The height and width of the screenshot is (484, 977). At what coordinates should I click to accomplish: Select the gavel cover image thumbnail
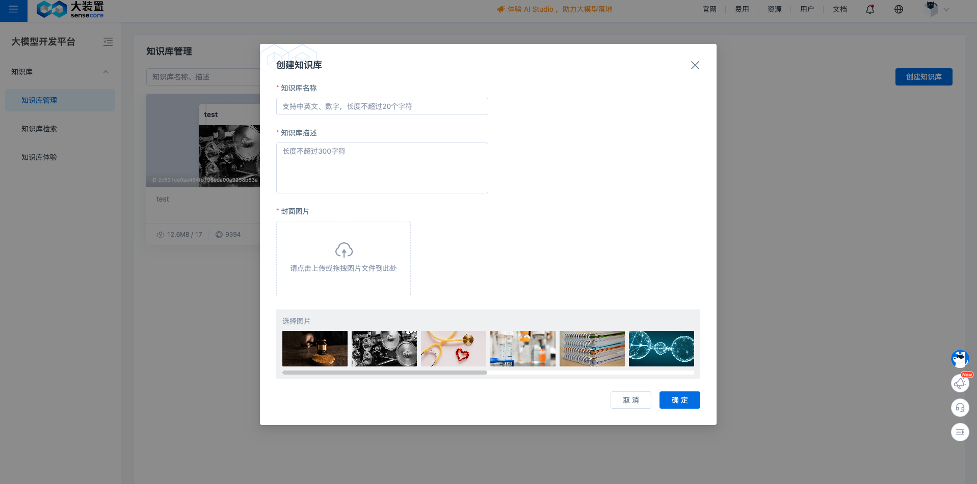pyautogui.click(x=315, y=349)
